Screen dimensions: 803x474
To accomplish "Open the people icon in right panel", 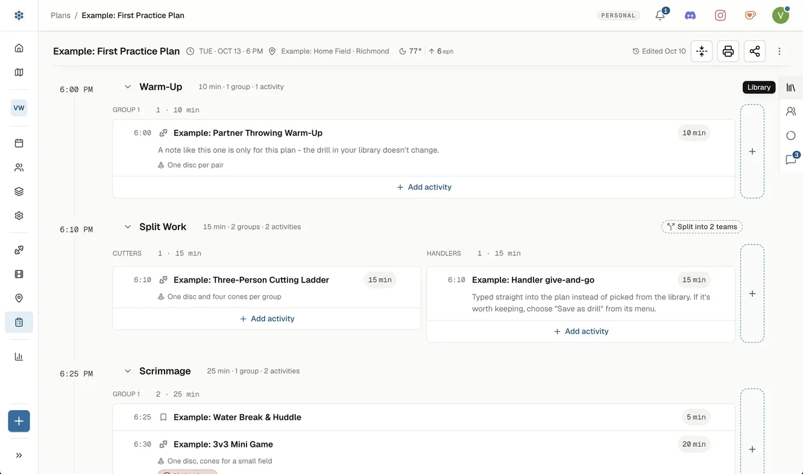I will [x=791, y=111].
